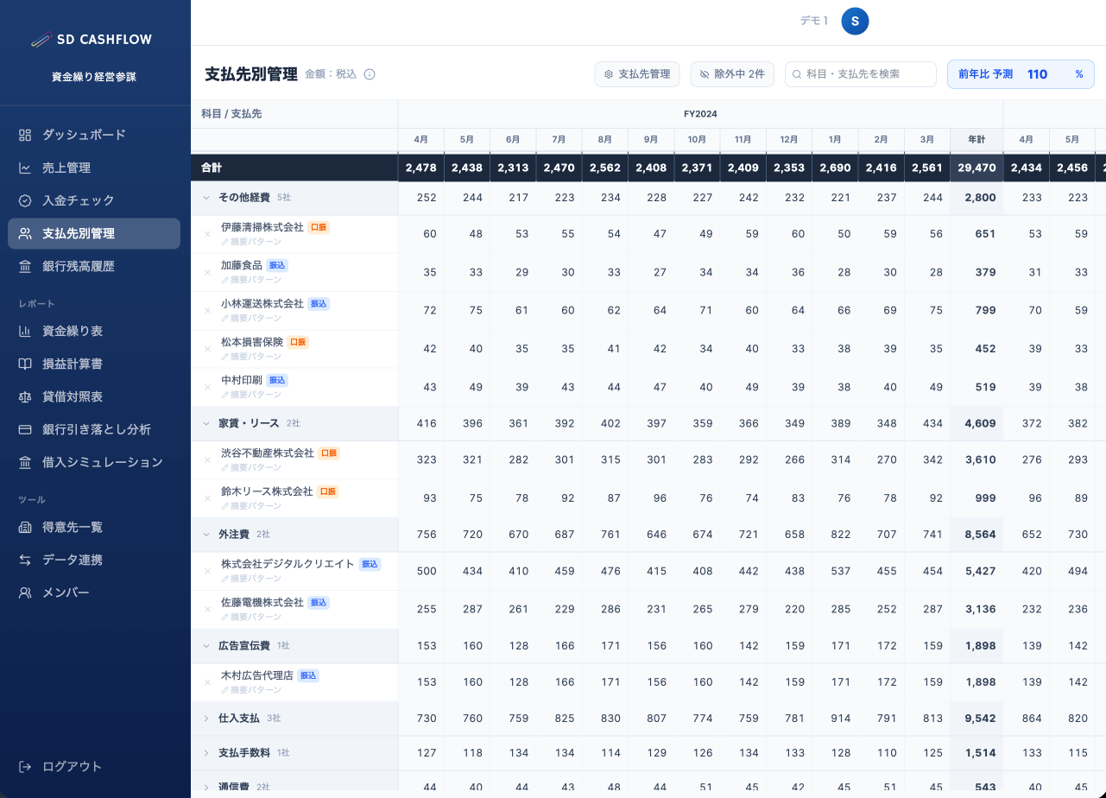Edit 摘要パターン under 株式会社デジタルクリエイト
The width and height of the screenshot is (1106, 798).
[x=251, y=579]
